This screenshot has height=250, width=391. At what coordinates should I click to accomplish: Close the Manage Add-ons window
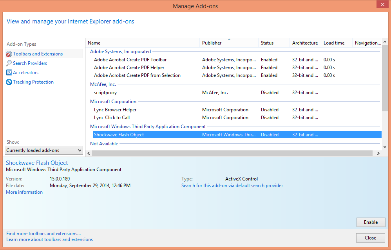tap(383, 5)
